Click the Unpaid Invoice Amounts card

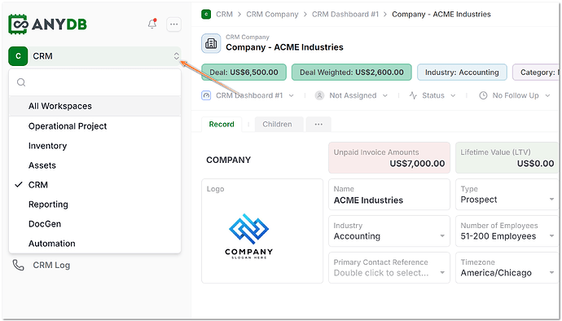389,158
